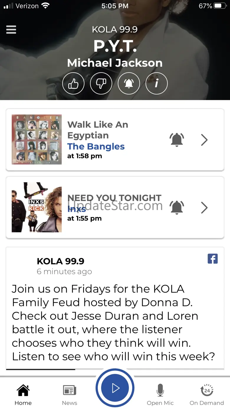Tap thumbs up for P.Y.T.
230x409 pixels.
(73, 84)
